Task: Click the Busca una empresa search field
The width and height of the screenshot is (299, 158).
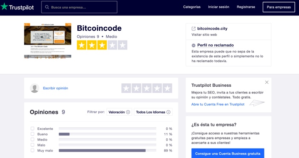Action: pos(79,7)
